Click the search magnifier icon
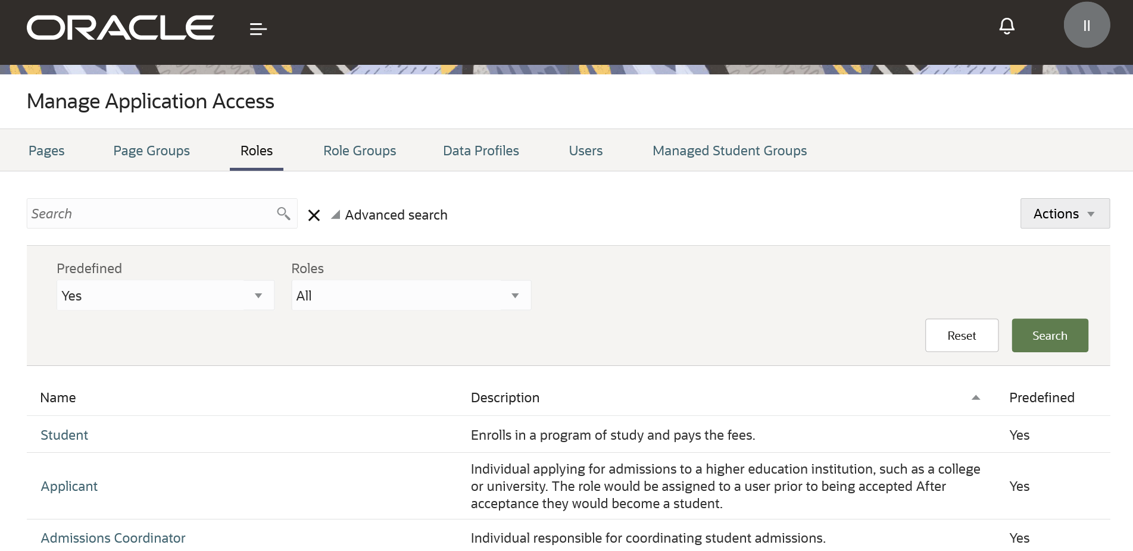Viewport: 1133px width, 551px height. click(283, 214)
